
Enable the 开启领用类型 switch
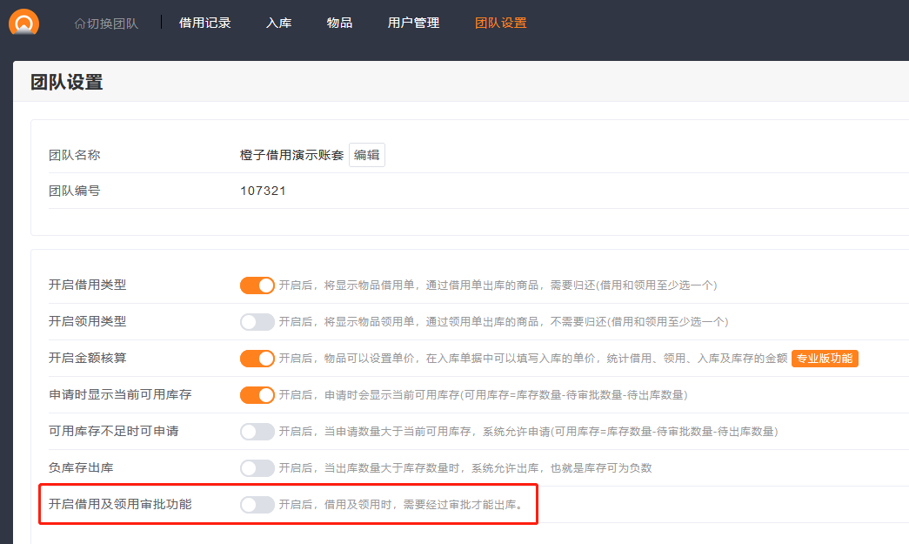(x=257, y=322)
